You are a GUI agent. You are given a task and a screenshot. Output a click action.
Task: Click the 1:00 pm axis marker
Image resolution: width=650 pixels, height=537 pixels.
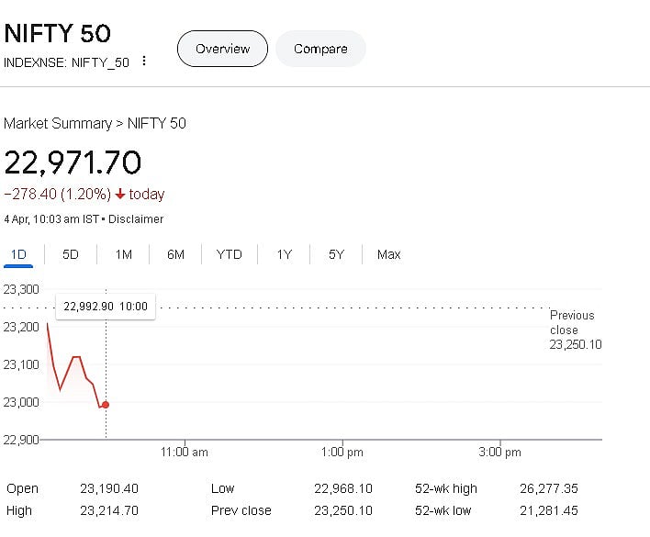tap(342, 452)
